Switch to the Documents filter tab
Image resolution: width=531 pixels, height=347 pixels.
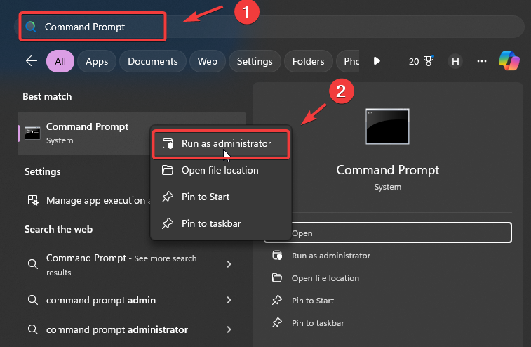tap(153, 61)
